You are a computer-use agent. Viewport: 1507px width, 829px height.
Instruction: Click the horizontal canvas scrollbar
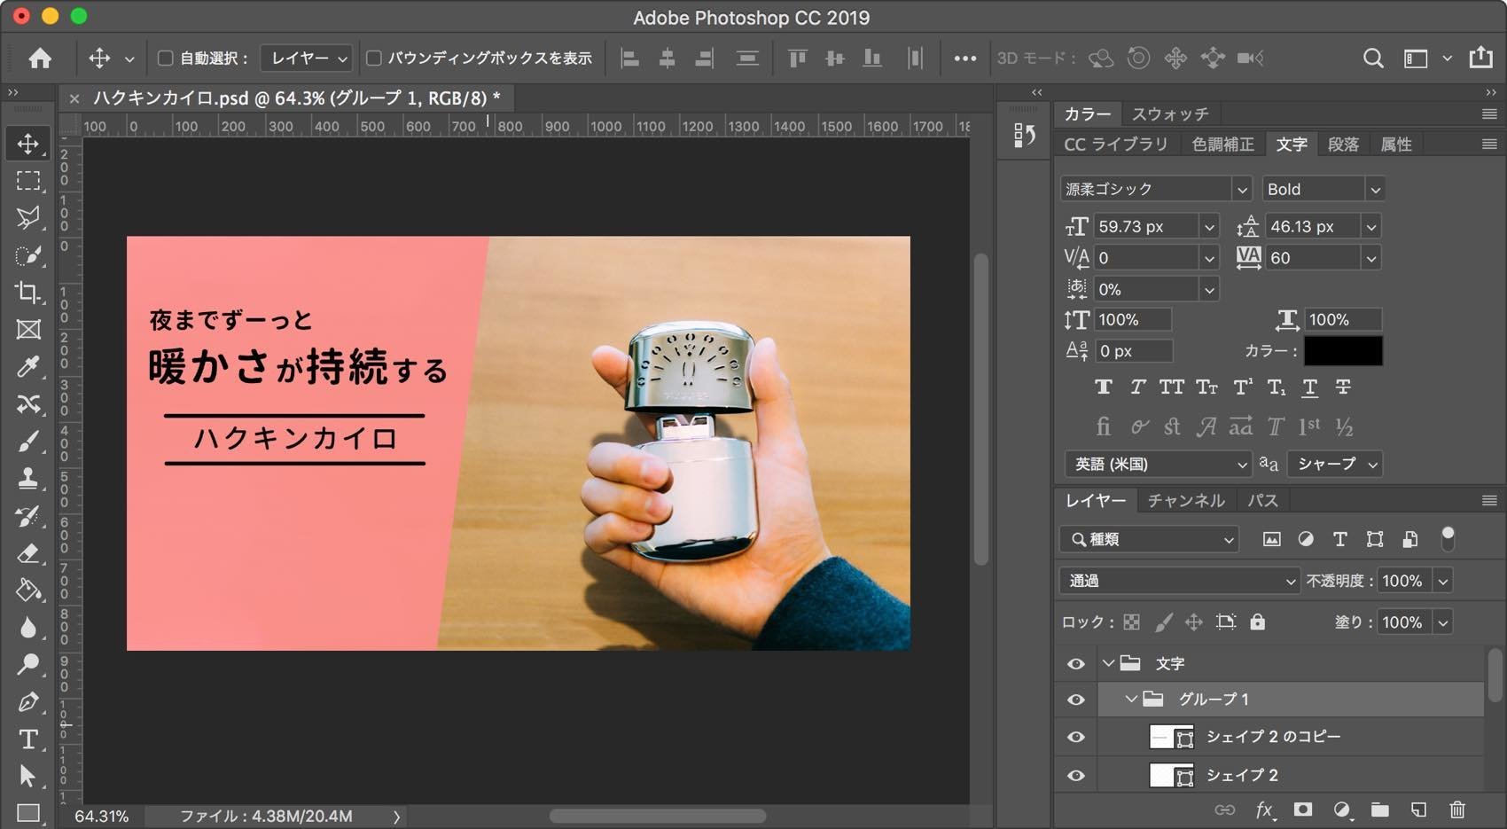pyautogui.click(x=658, y=816)
